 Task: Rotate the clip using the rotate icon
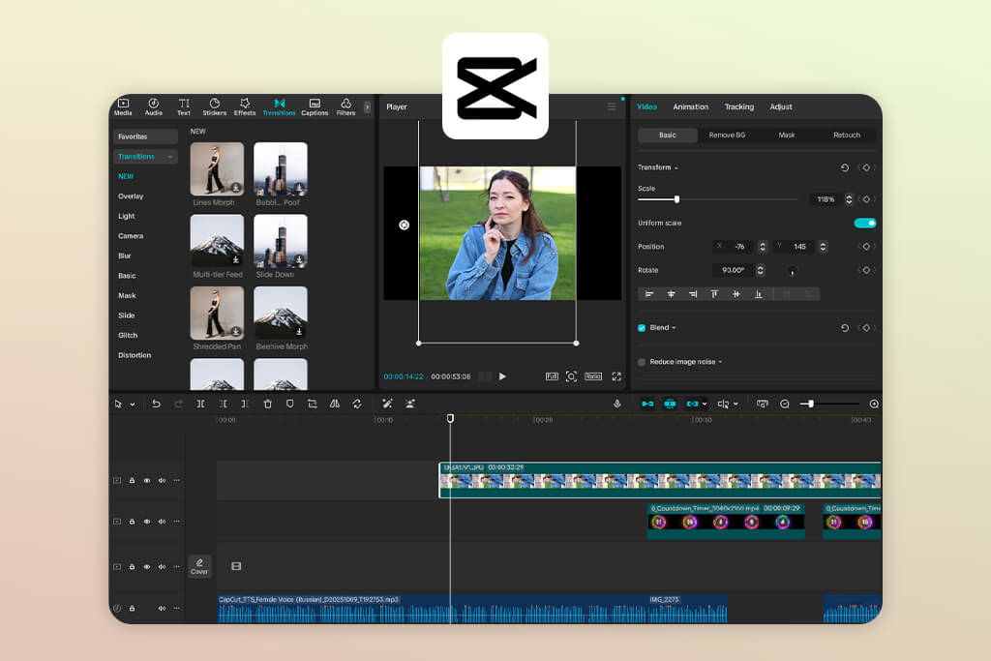[357, 404]
